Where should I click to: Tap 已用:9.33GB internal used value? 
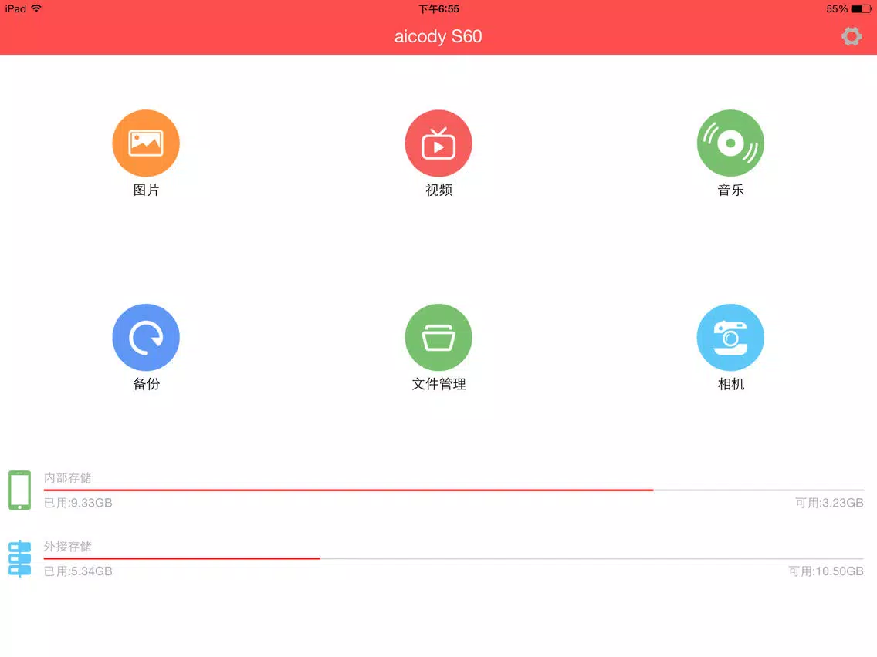tap(78, 503)
